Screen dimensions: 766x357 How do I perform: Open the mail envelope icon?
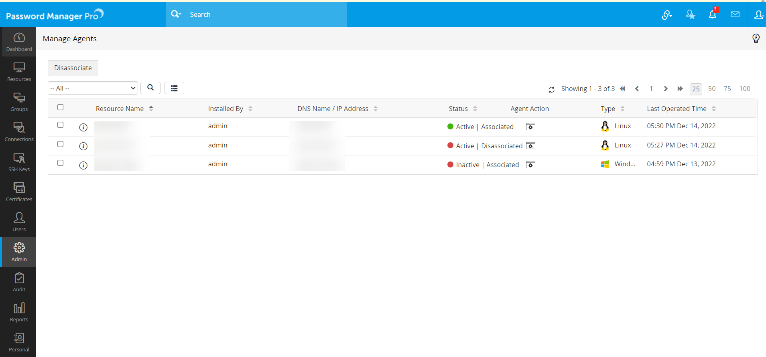(735, 15)
